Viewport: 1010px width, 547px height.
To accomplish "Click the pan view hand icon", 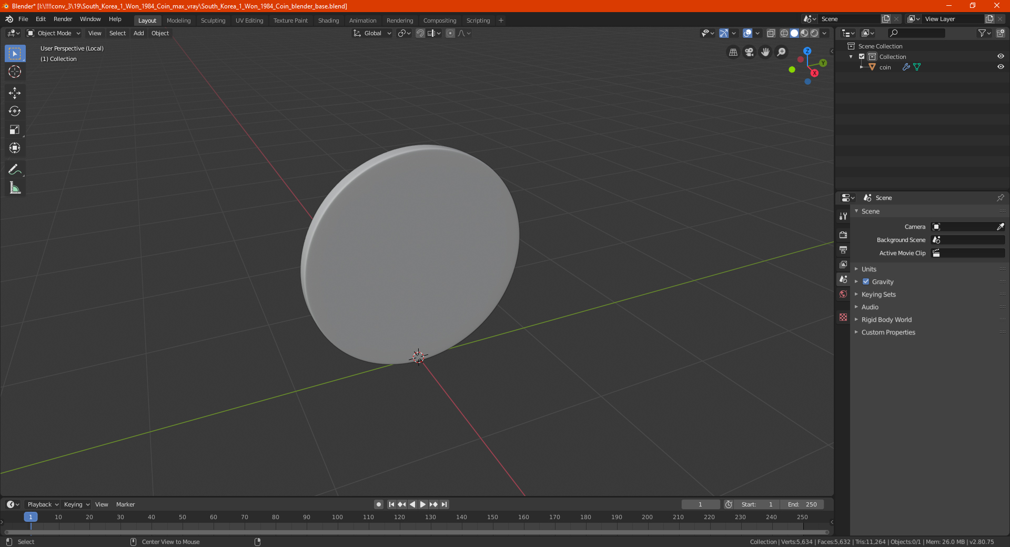I will (x=765, y=52).
